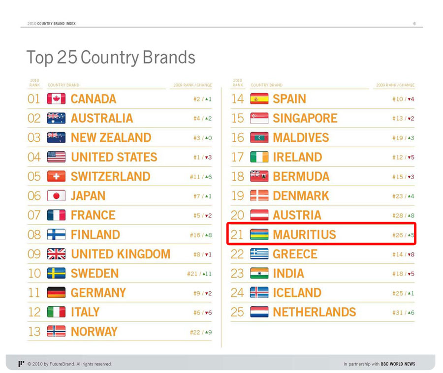443x373 pixels.
Task: Select the United Kingdom flag
Action: point(56,254)
